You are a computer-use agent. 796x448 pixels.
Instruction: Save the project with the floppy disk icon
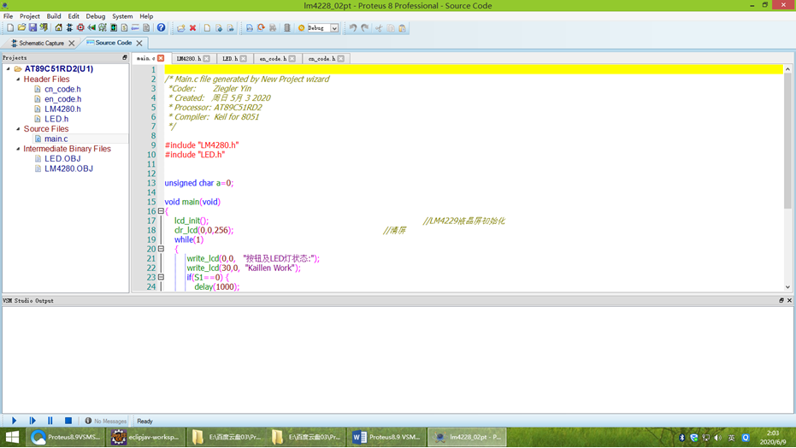tap(32, 28)
